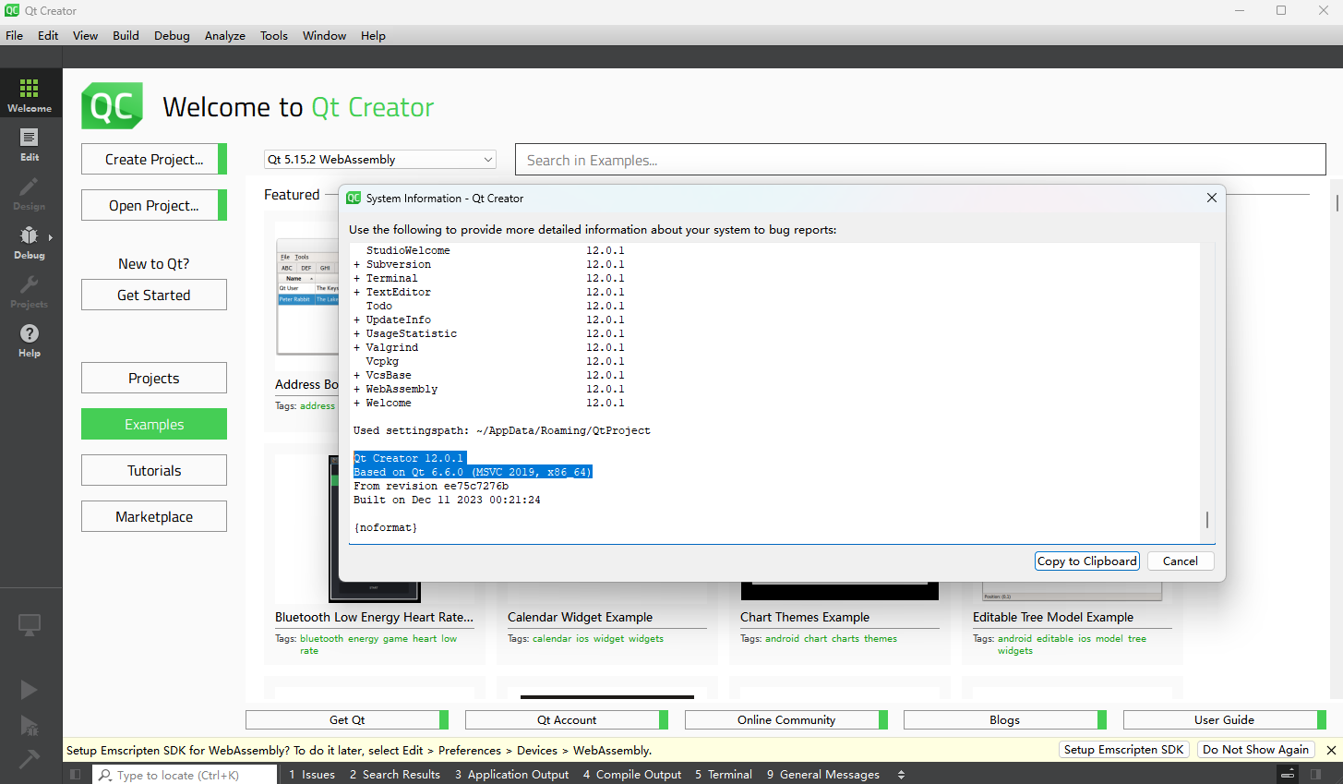Image resolution: width=1343 pixels, height=784 pixels.
Task: Open the Issues output pane
Action: (312, 775)
